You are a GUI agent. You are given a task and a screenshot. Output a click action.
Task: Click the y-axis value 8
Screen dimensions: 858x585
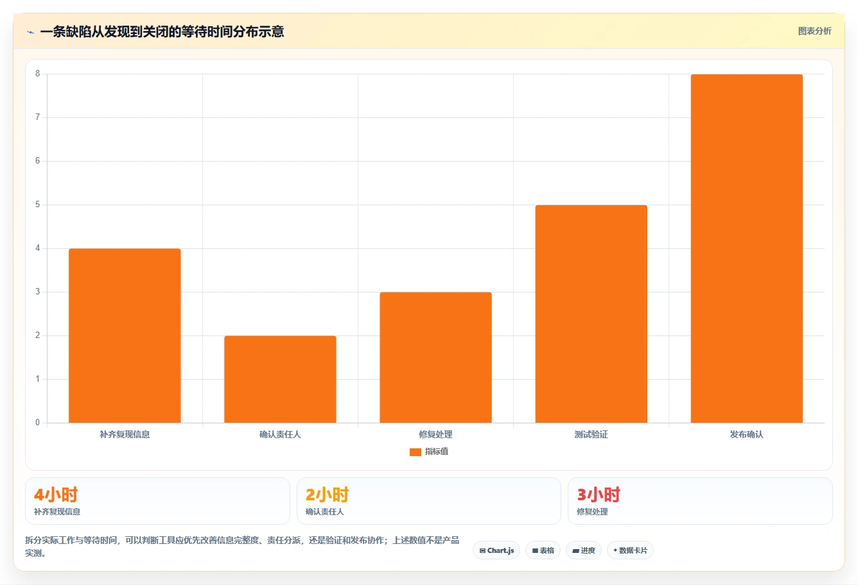[38, 74]
